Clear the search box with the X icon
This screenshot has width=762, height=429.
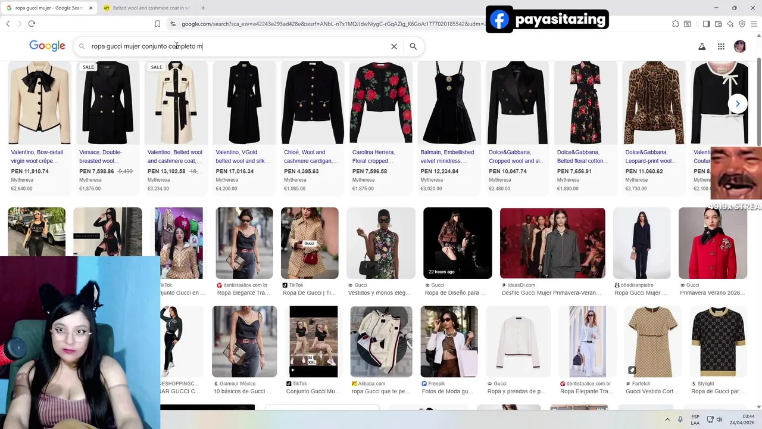click(394, 46)
